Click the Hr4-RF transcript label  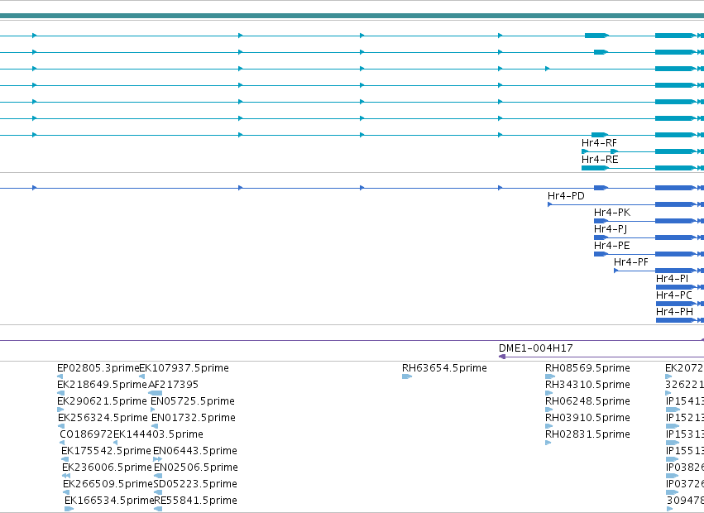(599, 143)
